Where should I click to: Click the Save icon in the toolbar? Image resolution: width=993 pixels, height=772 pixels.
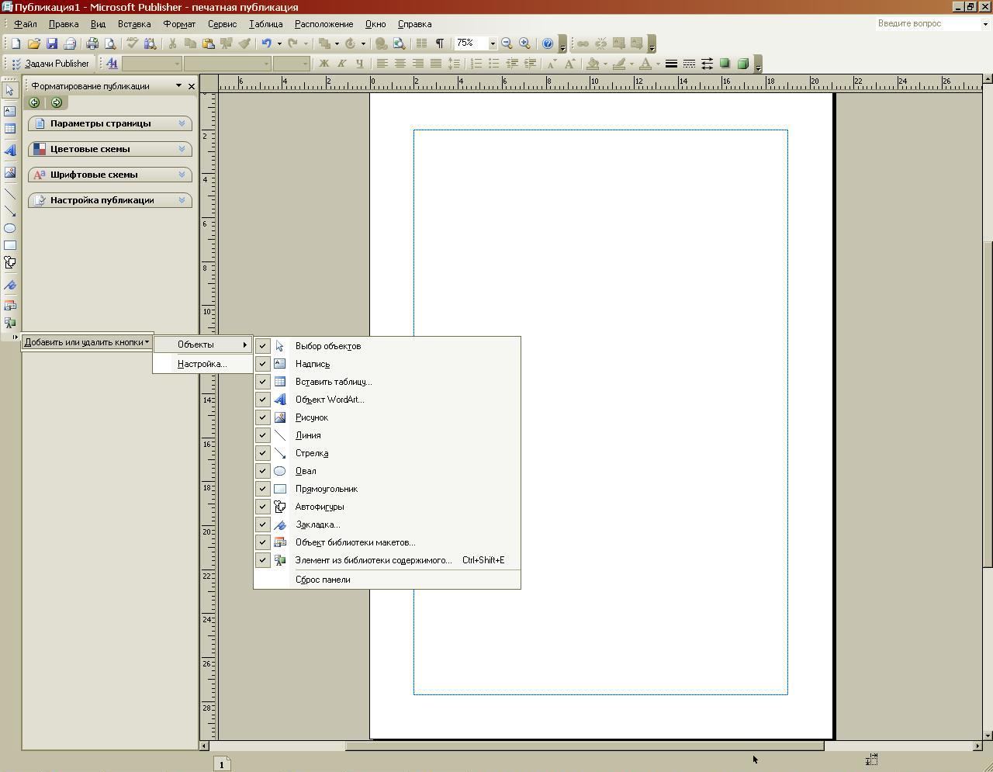[x=52, y=44]
